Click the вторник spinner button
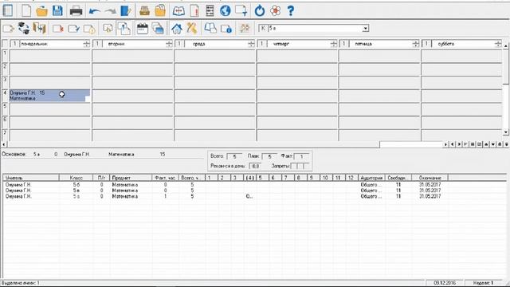 169,44
